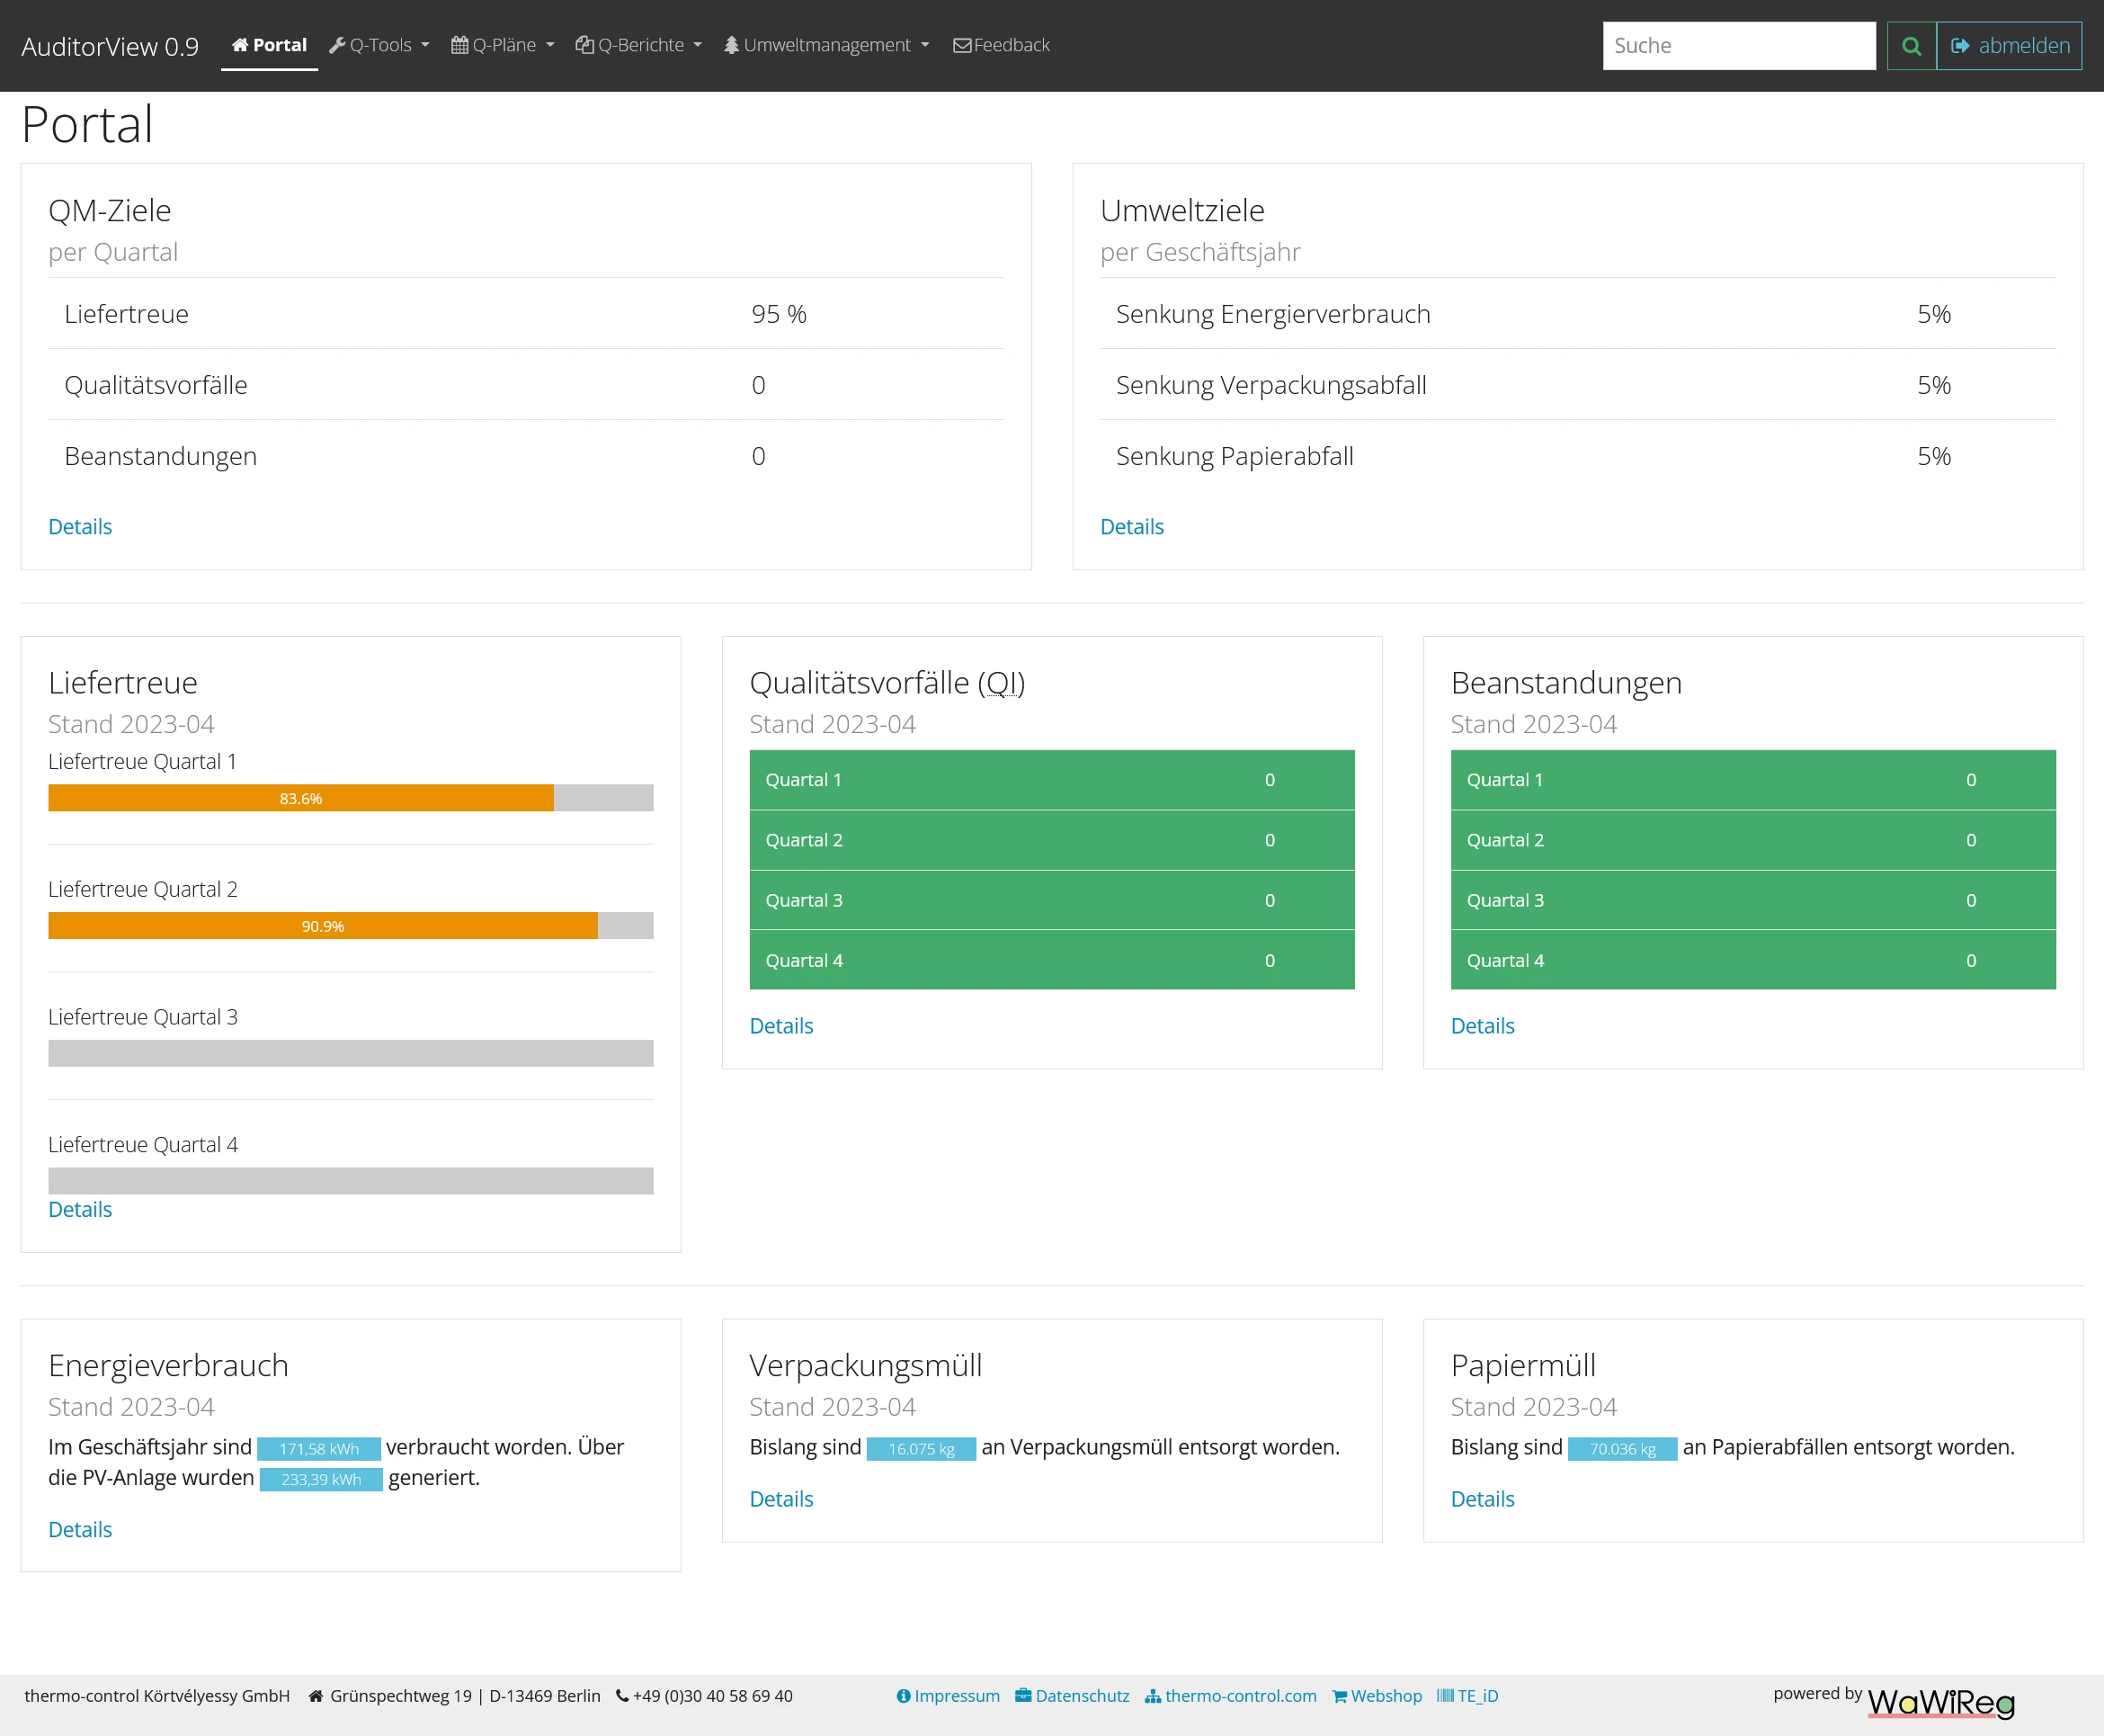The height and width of the screenshot is (1736, 2104).
Task: Click the sitemap icon beside thermo-control.com
Action: [x=1153, y=1696]
